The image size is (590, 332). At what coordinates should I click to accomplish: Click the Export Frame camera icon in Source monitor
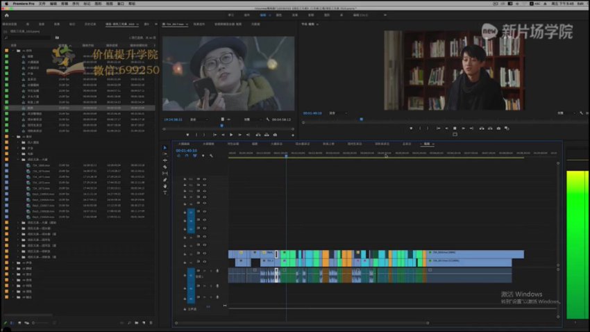point(275,135)
